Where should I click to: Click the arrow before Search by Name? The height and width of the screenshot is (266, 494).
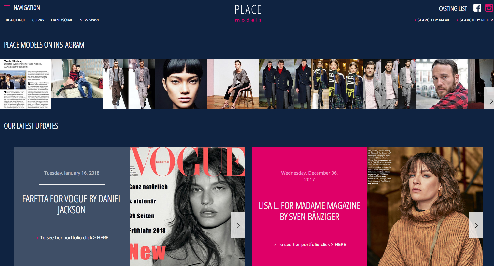coord(415,20)
